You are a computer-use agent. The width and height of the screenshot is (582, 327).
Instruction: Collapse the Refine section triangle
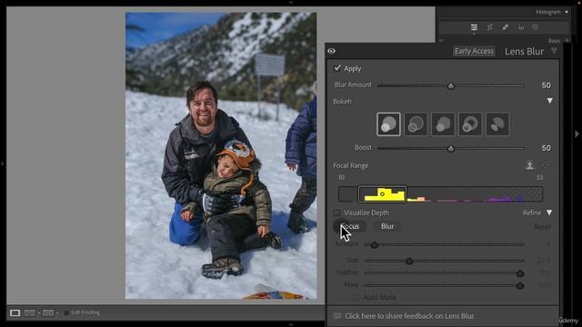tap(549, 213)
